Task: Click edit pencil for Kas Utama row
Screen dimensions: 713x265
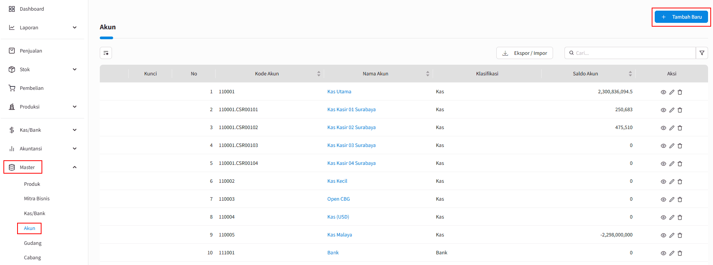Action: [672, 92]
